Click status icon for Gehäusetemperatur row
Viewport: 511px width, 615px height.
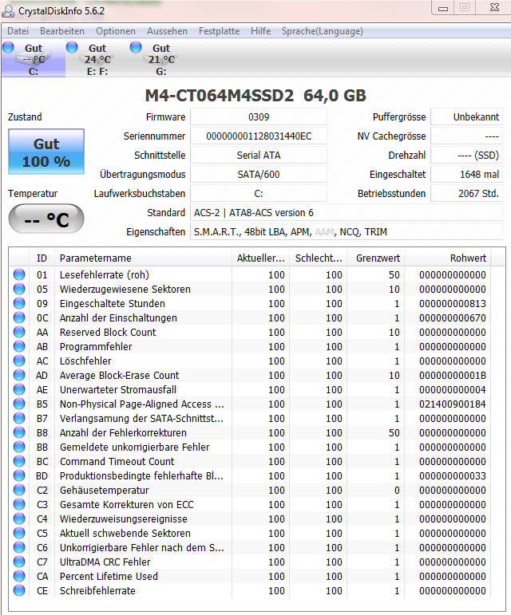point(19,490)
